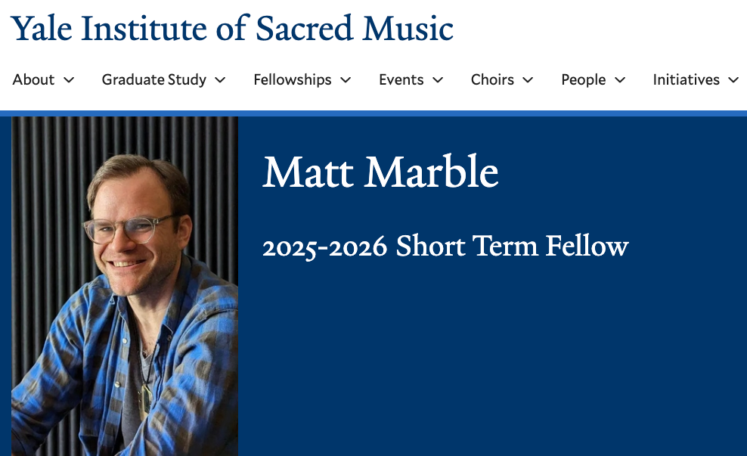Expand the People dropdown arrow
747x456 pixels.
coord(620,80)
